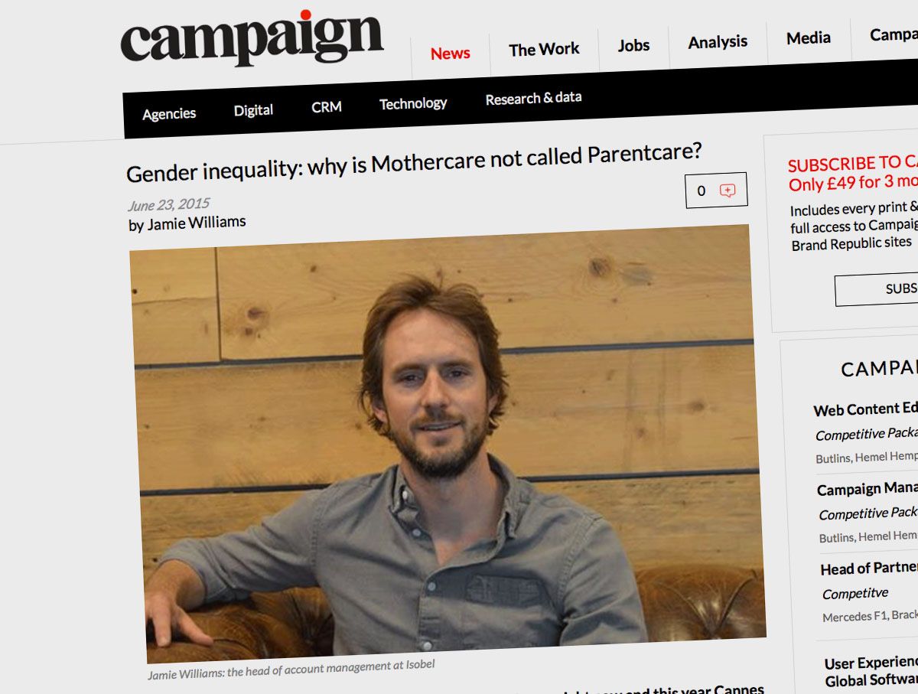Select Digital in the black navigation bar
The width and height of the screenshot is (918, 694).
(x=253, y=110)
